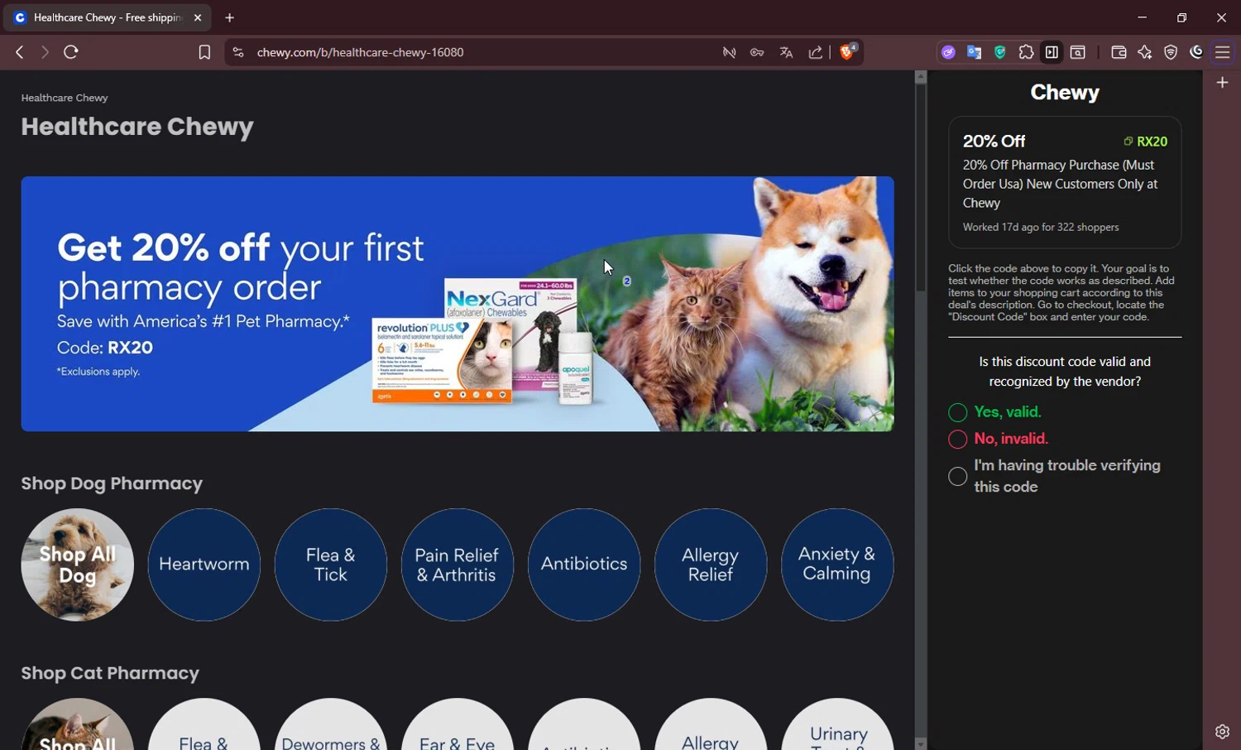Copy the RX20 coupon code
1241x750 pixels.
click(1146, 142)
